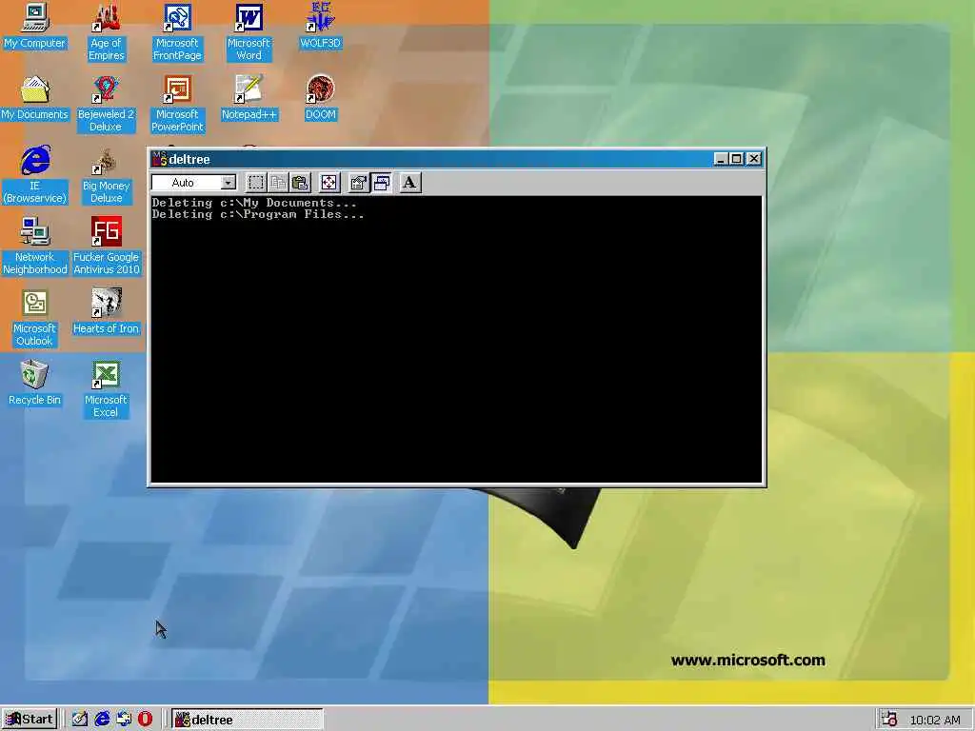Viewport: 975px width, 731px height.
Task: Maximize the deltree window
Action: click(736, 159)
